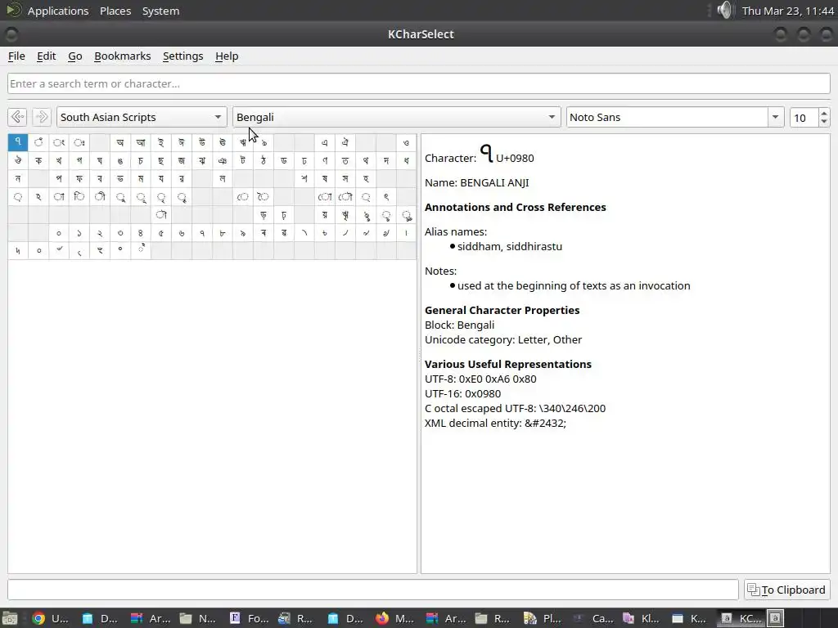
Task: Select Bengali letter প (PA) in grid
Action: coord(59,179)
